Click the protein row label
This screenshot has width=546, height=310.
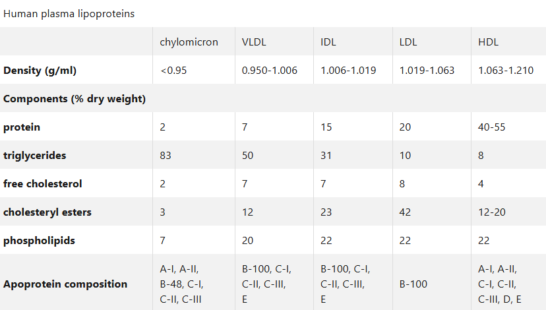[x=22, y=127]
